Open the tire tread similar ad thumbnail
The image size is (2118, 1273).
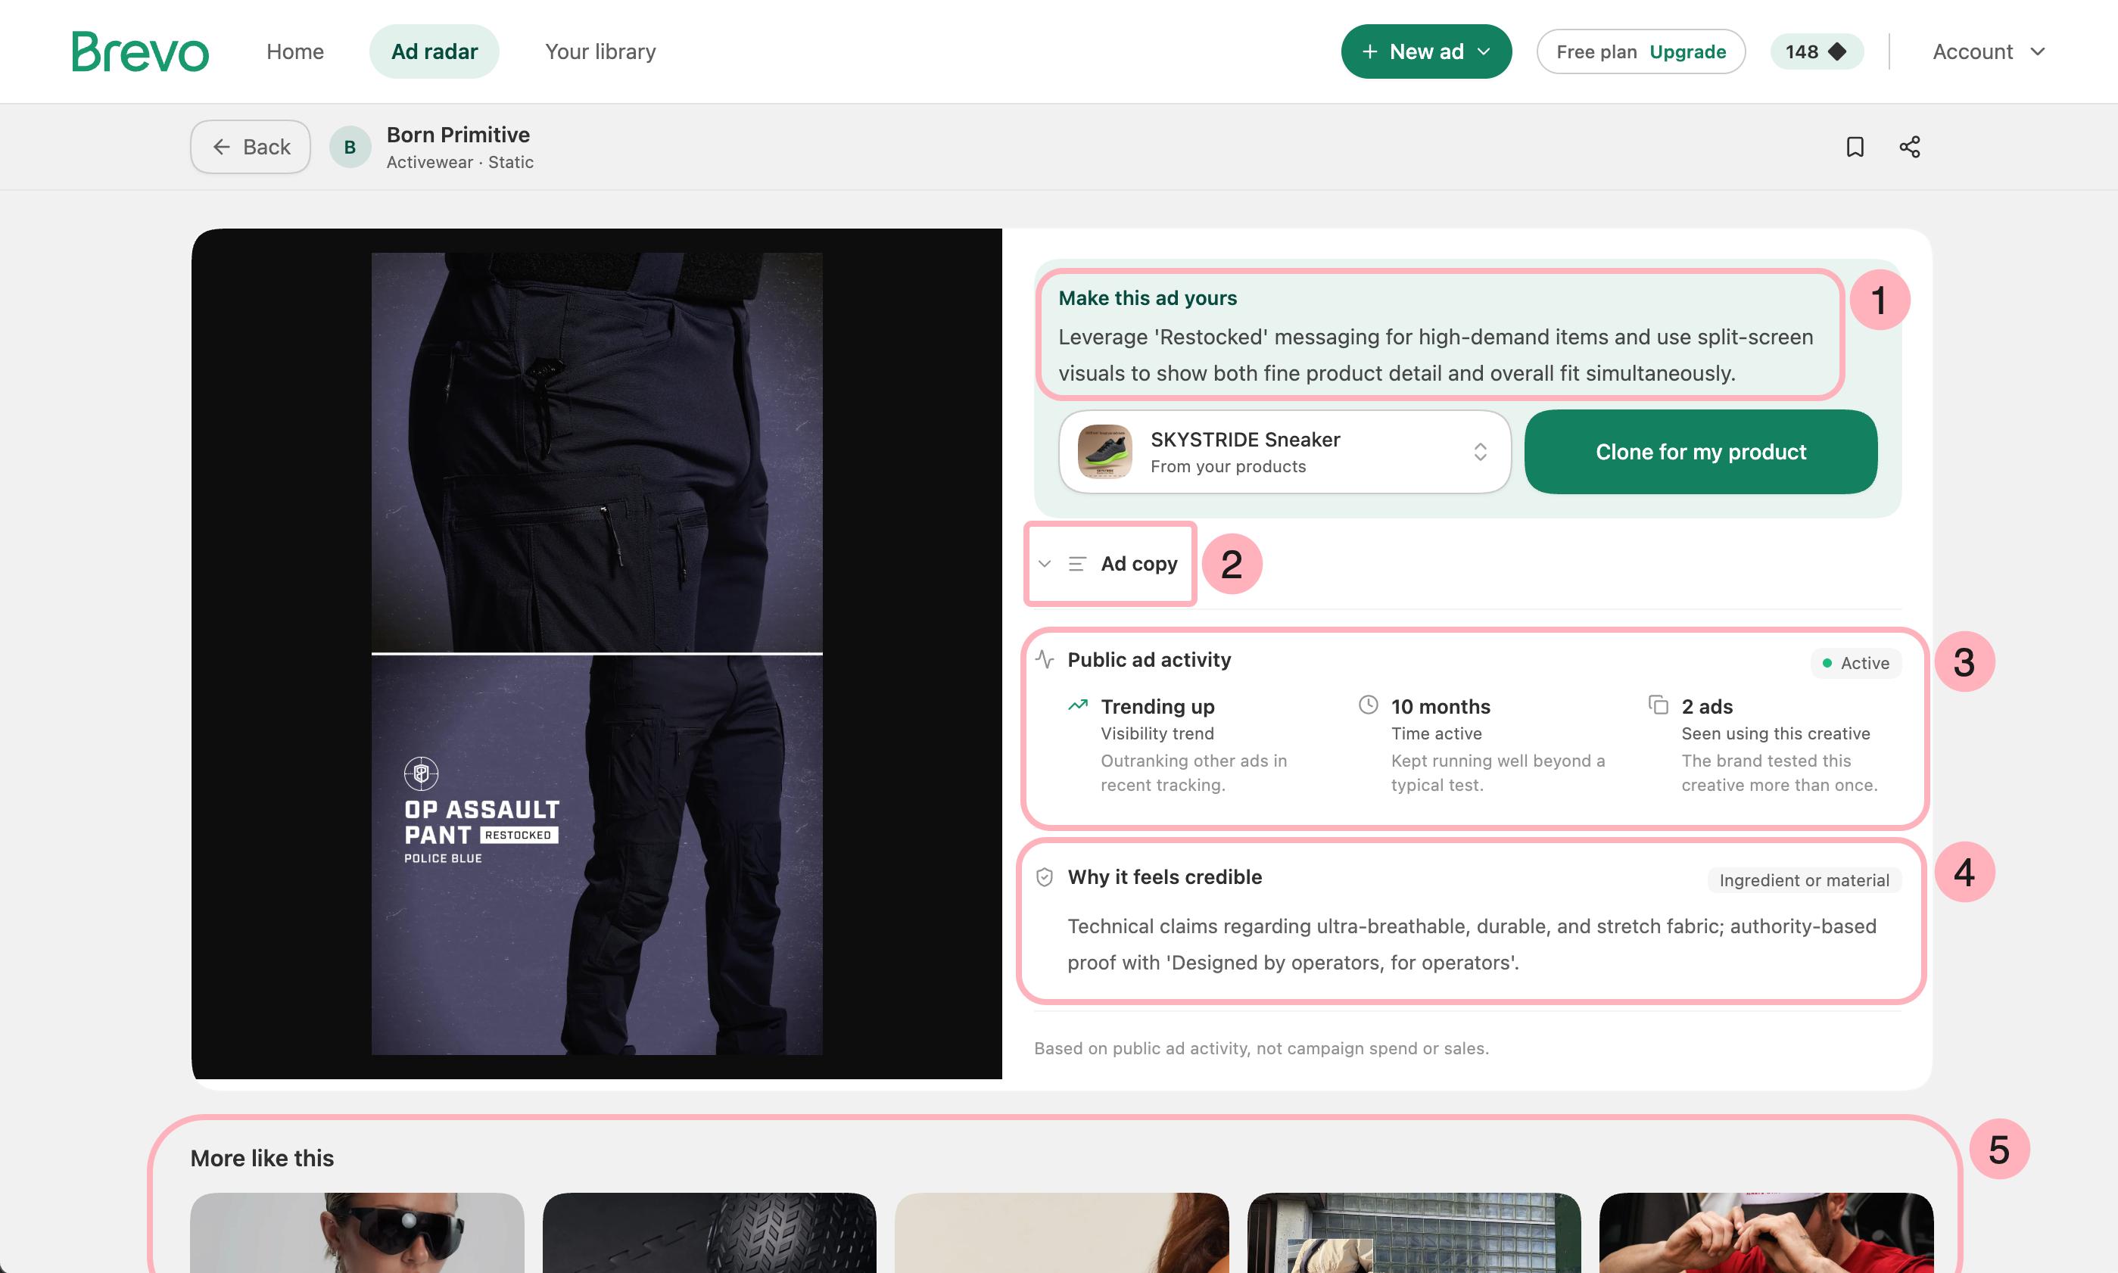click(709, 1233)
